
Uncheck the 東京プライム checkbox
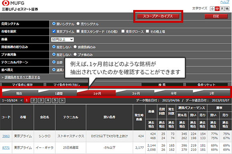click(x=54, y=31)
